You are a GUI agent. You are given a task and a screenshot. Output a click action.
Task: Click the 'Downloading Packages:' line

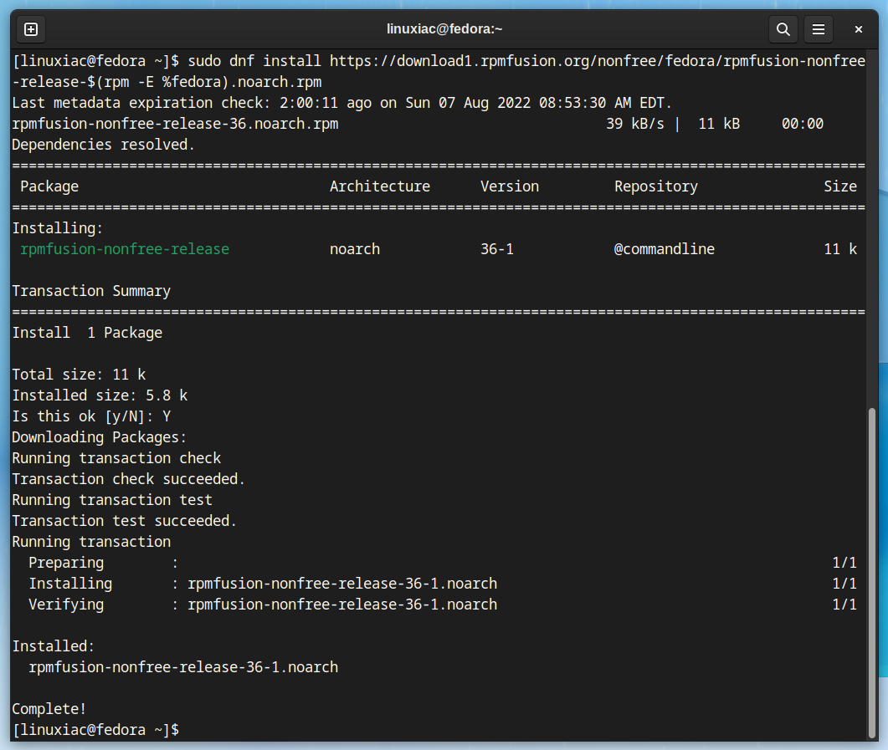[99, 437]
